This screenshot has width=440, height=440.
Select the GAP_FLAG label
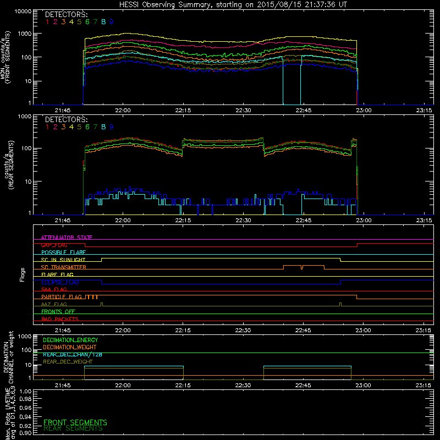pyautogui.click(x=54, y=245)
